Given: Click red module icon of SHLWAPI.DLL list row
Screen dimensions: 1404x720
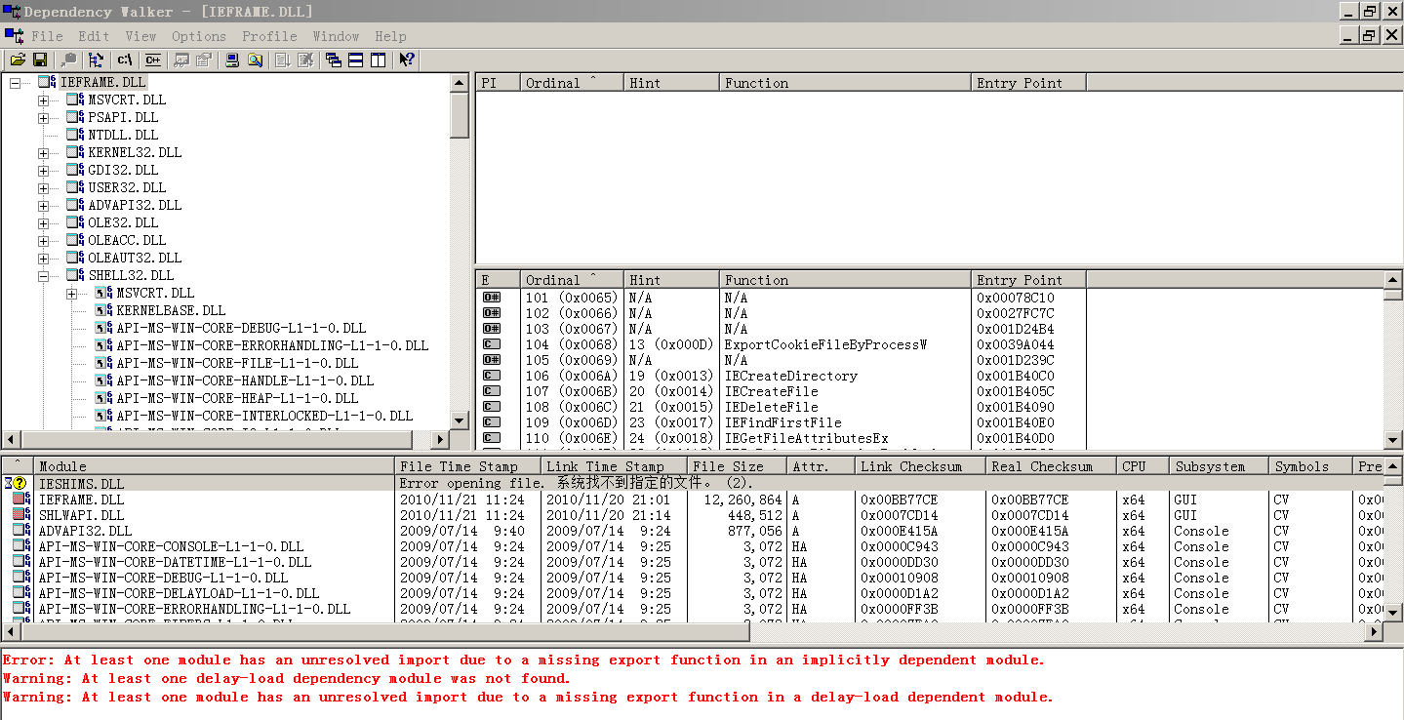Looking at the screenshot, I should click(21, 514).
